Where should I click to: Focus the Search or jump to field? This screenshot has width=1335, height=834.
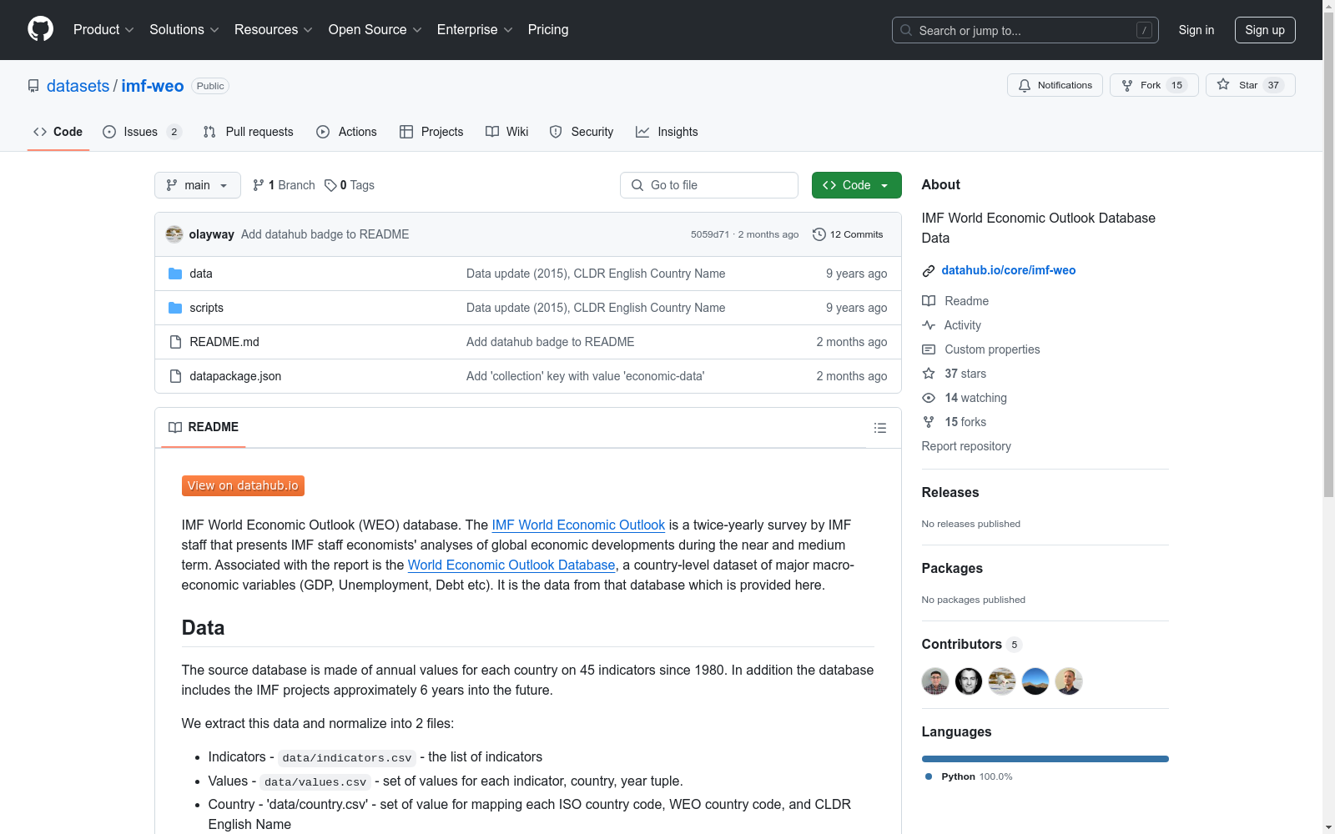click(x=1025, y=30)
